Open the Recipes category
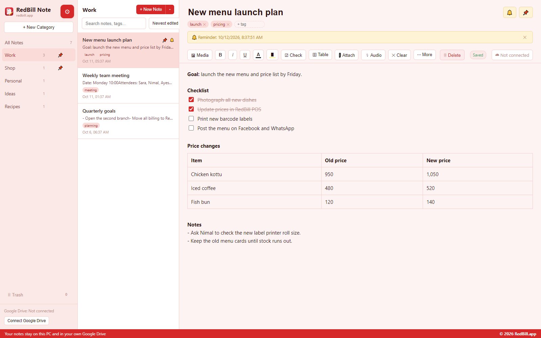This screenshot has width=541, height=338. coord(39,106)
